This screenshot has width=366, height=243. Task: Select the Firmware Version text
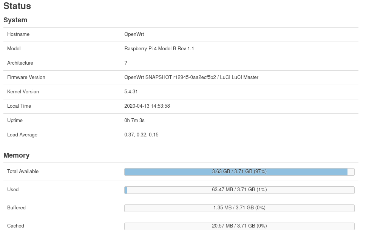(191, 77)
